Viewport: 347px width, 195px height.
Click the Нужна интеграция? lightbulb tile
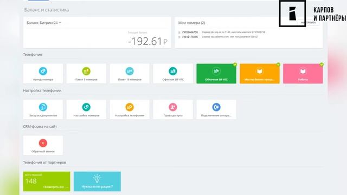(x=97, y=181)
